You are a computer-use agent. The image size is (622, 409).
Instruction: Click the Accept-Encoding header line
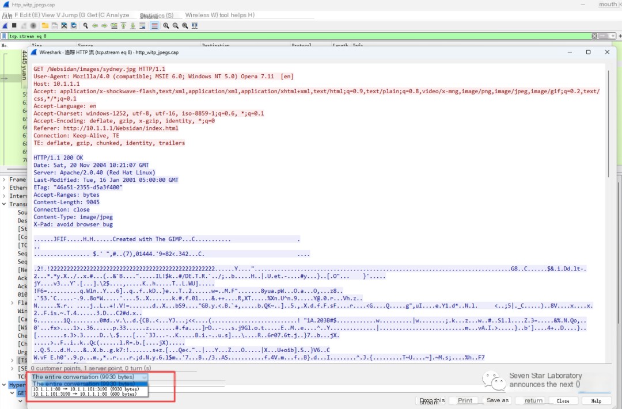(124, 121)
